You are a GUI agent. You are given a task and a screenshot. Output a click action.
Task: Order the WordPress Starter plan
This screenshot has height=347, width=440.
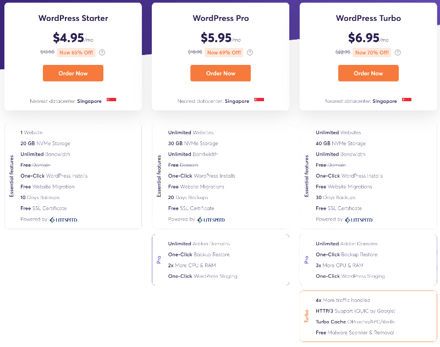(73, 73)
